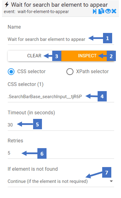Click the CLEAR button
Screen dimensions: 121x198
click(34, 56)
